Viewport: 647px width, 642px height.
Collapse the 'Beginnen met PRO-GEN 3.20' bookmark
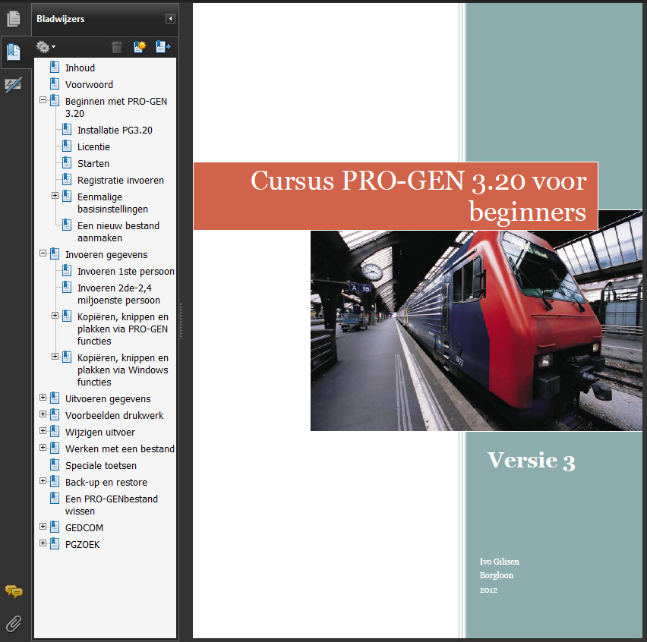tap(43, 100)
